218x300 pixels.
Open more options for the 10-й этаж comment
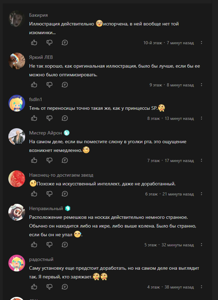[x=201, y=43]
